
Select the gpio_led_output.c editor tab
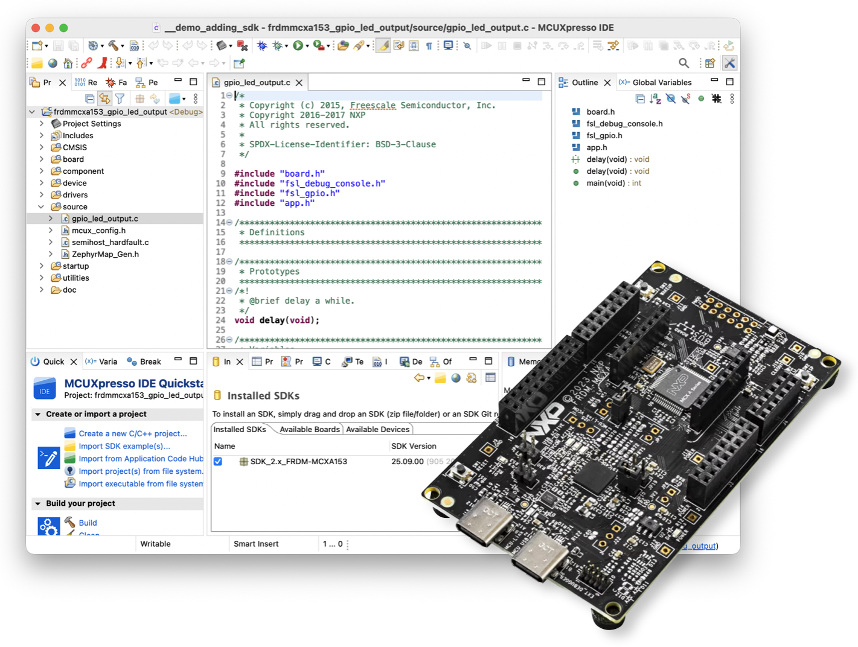(x=257, y=82)
